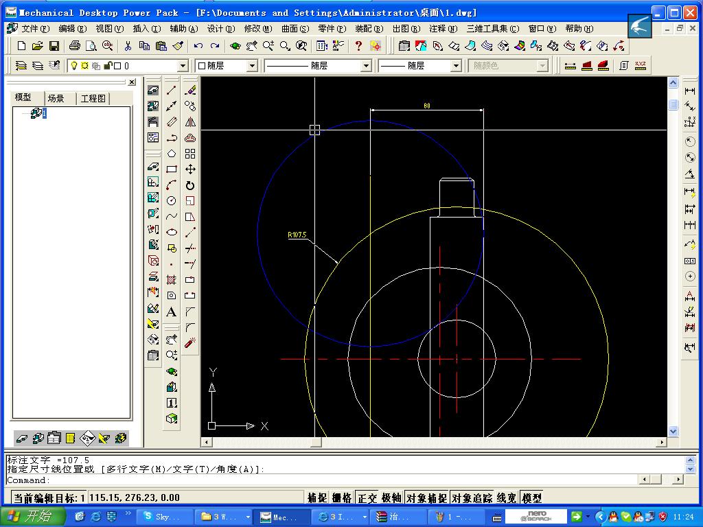Toggle 正交 ortho mode in status bar
The height and width of the screenshot is (527, 703).
tap(368, 498)
